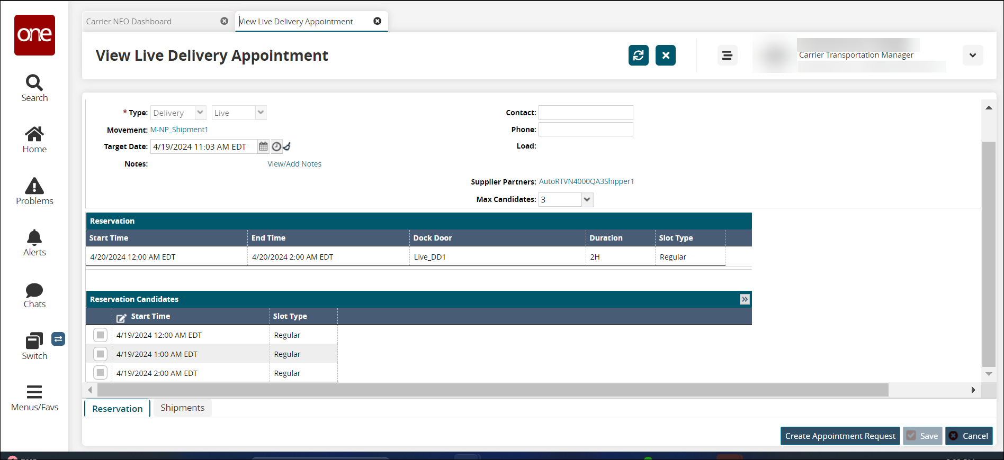Click the edit icon in Start Time header
The image size is (1004, 460).
(122, 318)
